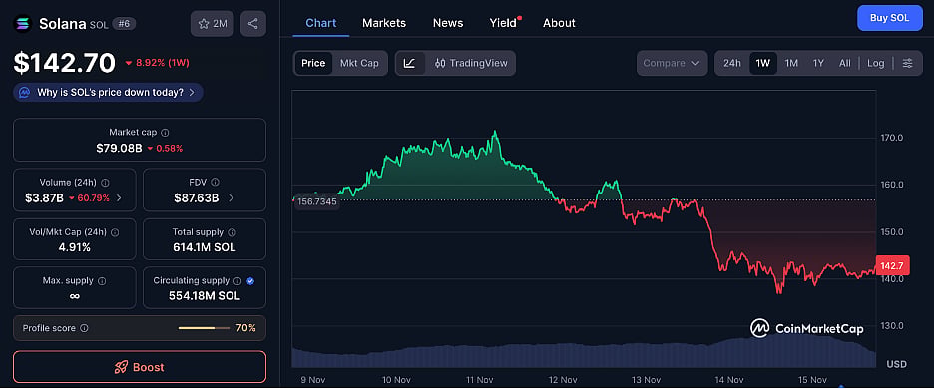Select the 24h time range

732,63
